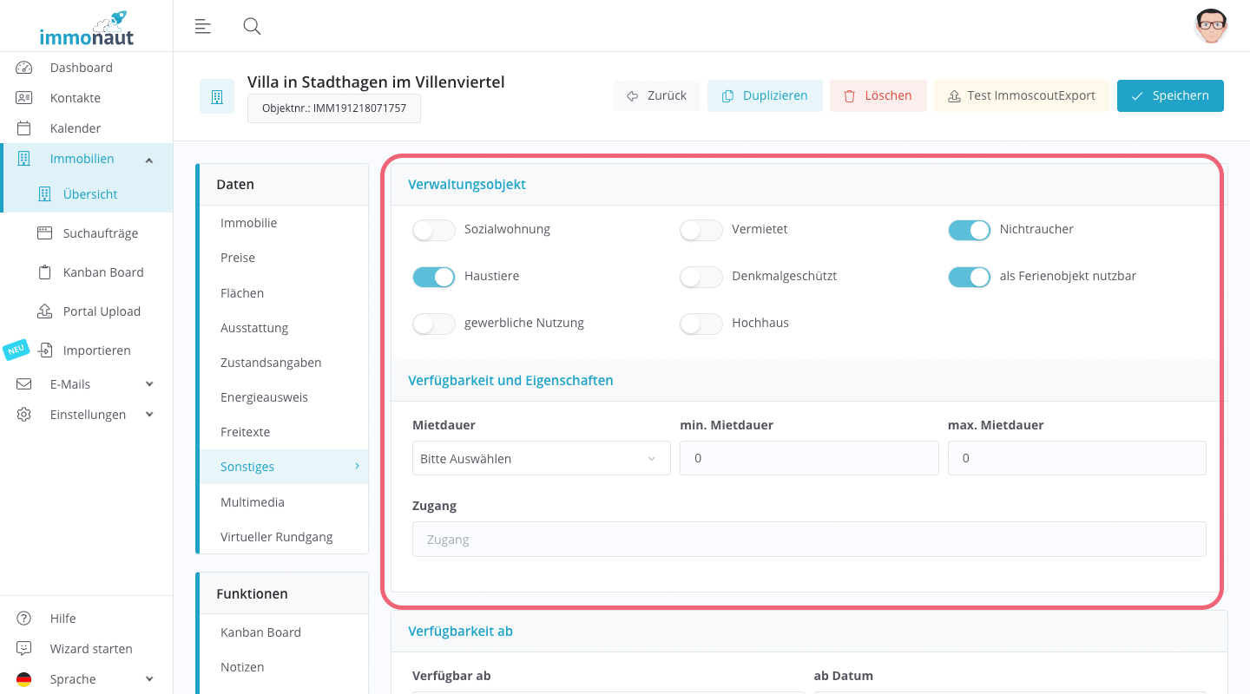
Task: Toggle the hamburger menu icon
Action: 202,26
